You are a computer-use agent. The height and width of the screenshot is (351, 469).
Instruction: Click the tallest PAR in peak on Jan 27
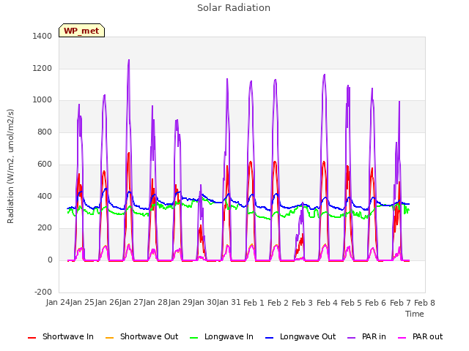[x=129, y=60]
